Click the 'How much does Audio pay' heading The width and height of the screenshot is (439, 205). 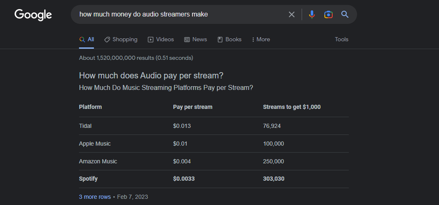point(151,75)
